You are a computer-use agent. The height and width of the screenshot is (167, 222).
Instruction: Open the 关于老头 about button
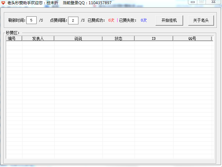click(x=201, y=20)
